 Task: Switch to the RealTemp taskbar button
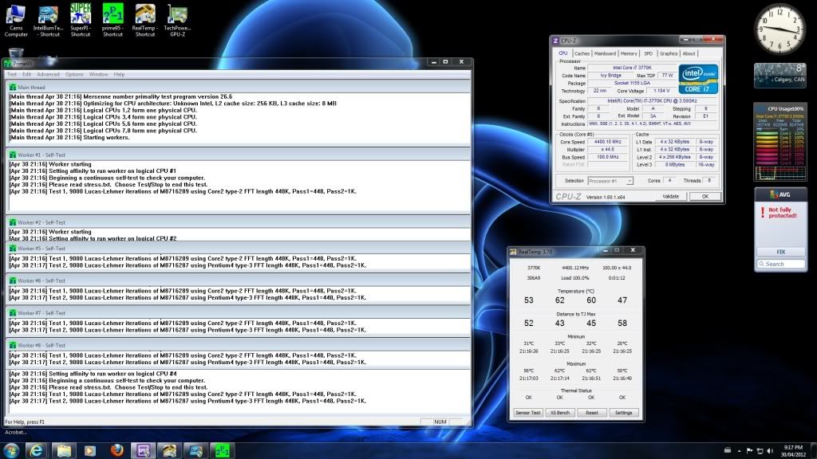click(169, 450)
